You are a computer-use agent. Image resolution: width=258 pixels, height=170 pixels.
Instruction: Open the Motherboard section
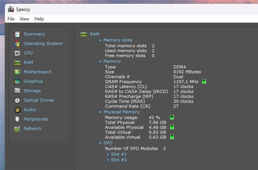tap(37, 72)
